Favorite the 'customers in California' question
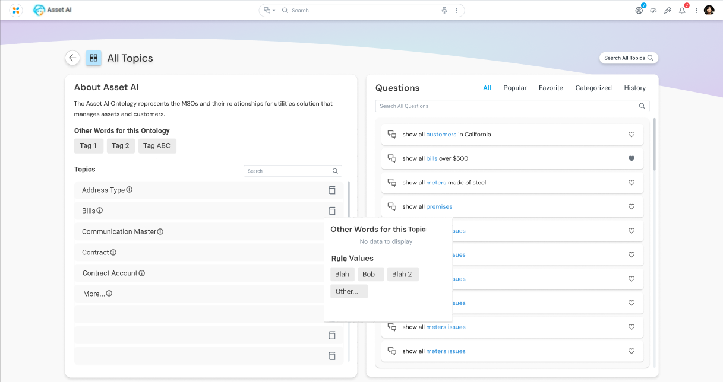 pyautogui.click(x=632, y=135)
